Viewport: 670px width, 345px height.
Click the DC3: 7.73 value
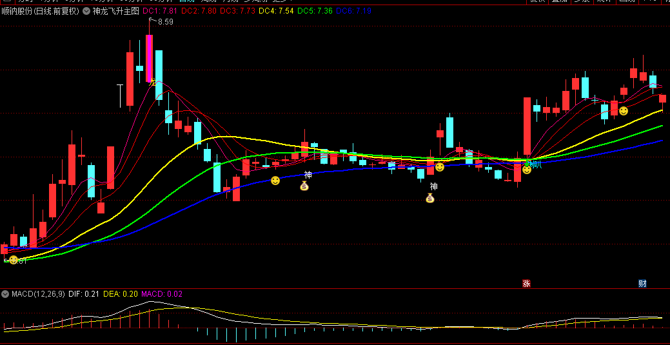[237, 11]
